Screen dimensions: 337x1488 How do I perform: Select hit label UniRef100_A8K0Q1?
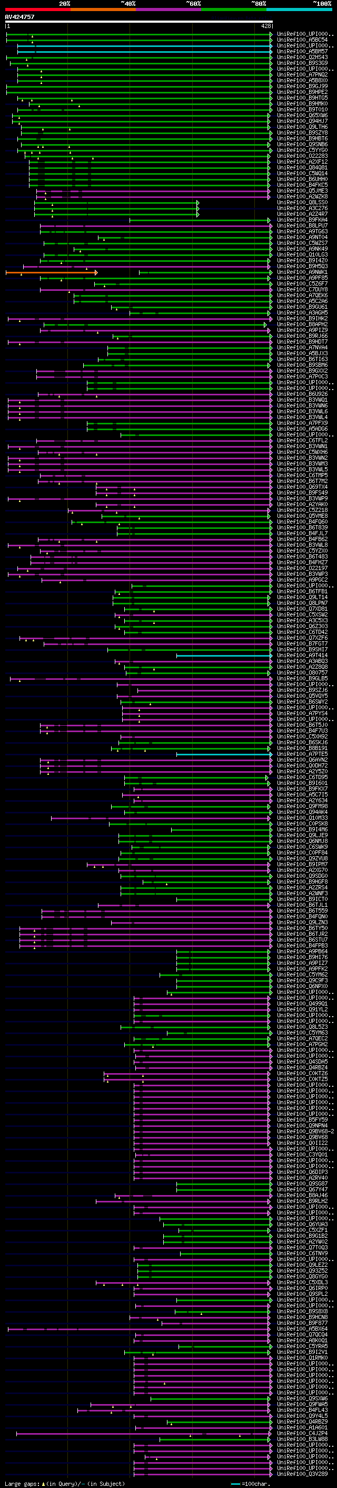click(x=302, y=1340)
